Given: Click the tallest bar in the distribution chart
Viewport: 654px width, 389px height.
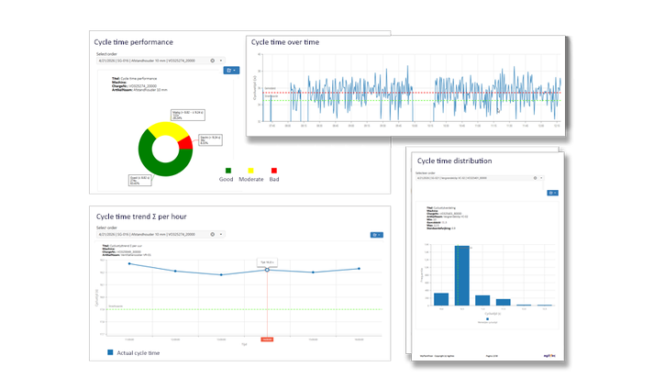Looking at the screenshot, I should (x=461, y=275).
